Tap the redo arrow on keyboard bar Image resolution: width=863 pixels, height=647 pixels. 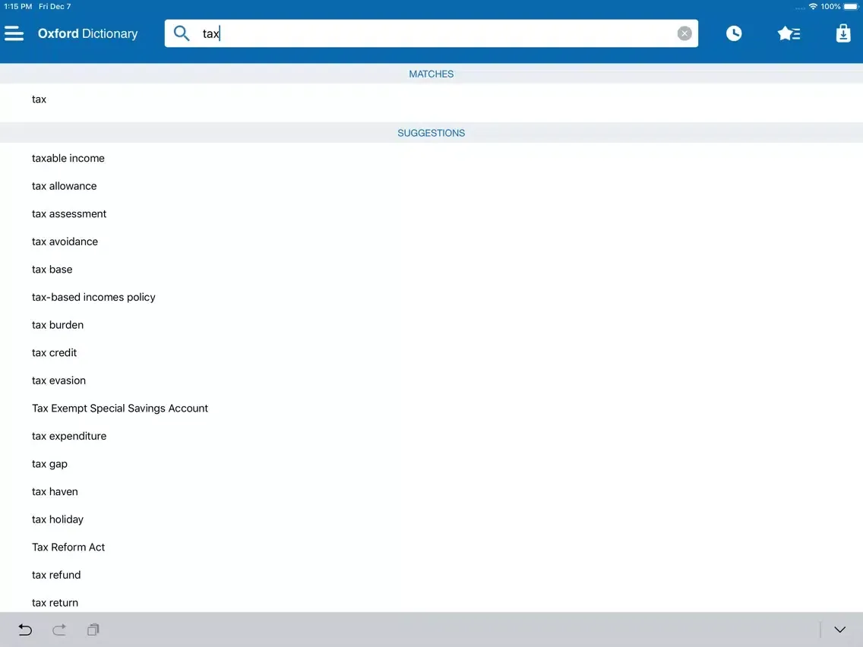59,630
